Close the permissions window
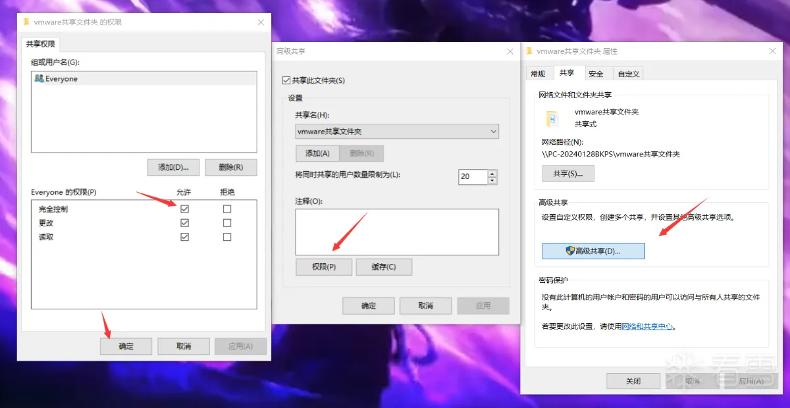 coord(261,22)
